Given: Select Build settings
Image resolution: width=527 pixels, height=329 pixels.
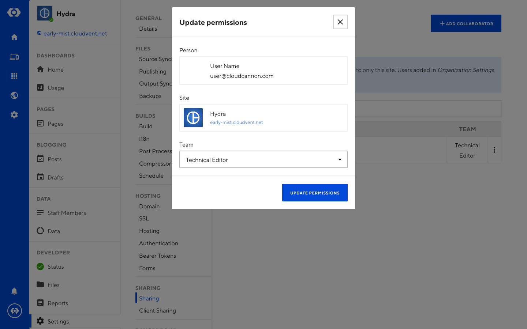Looking at the screenshot, I should point(146,126).
